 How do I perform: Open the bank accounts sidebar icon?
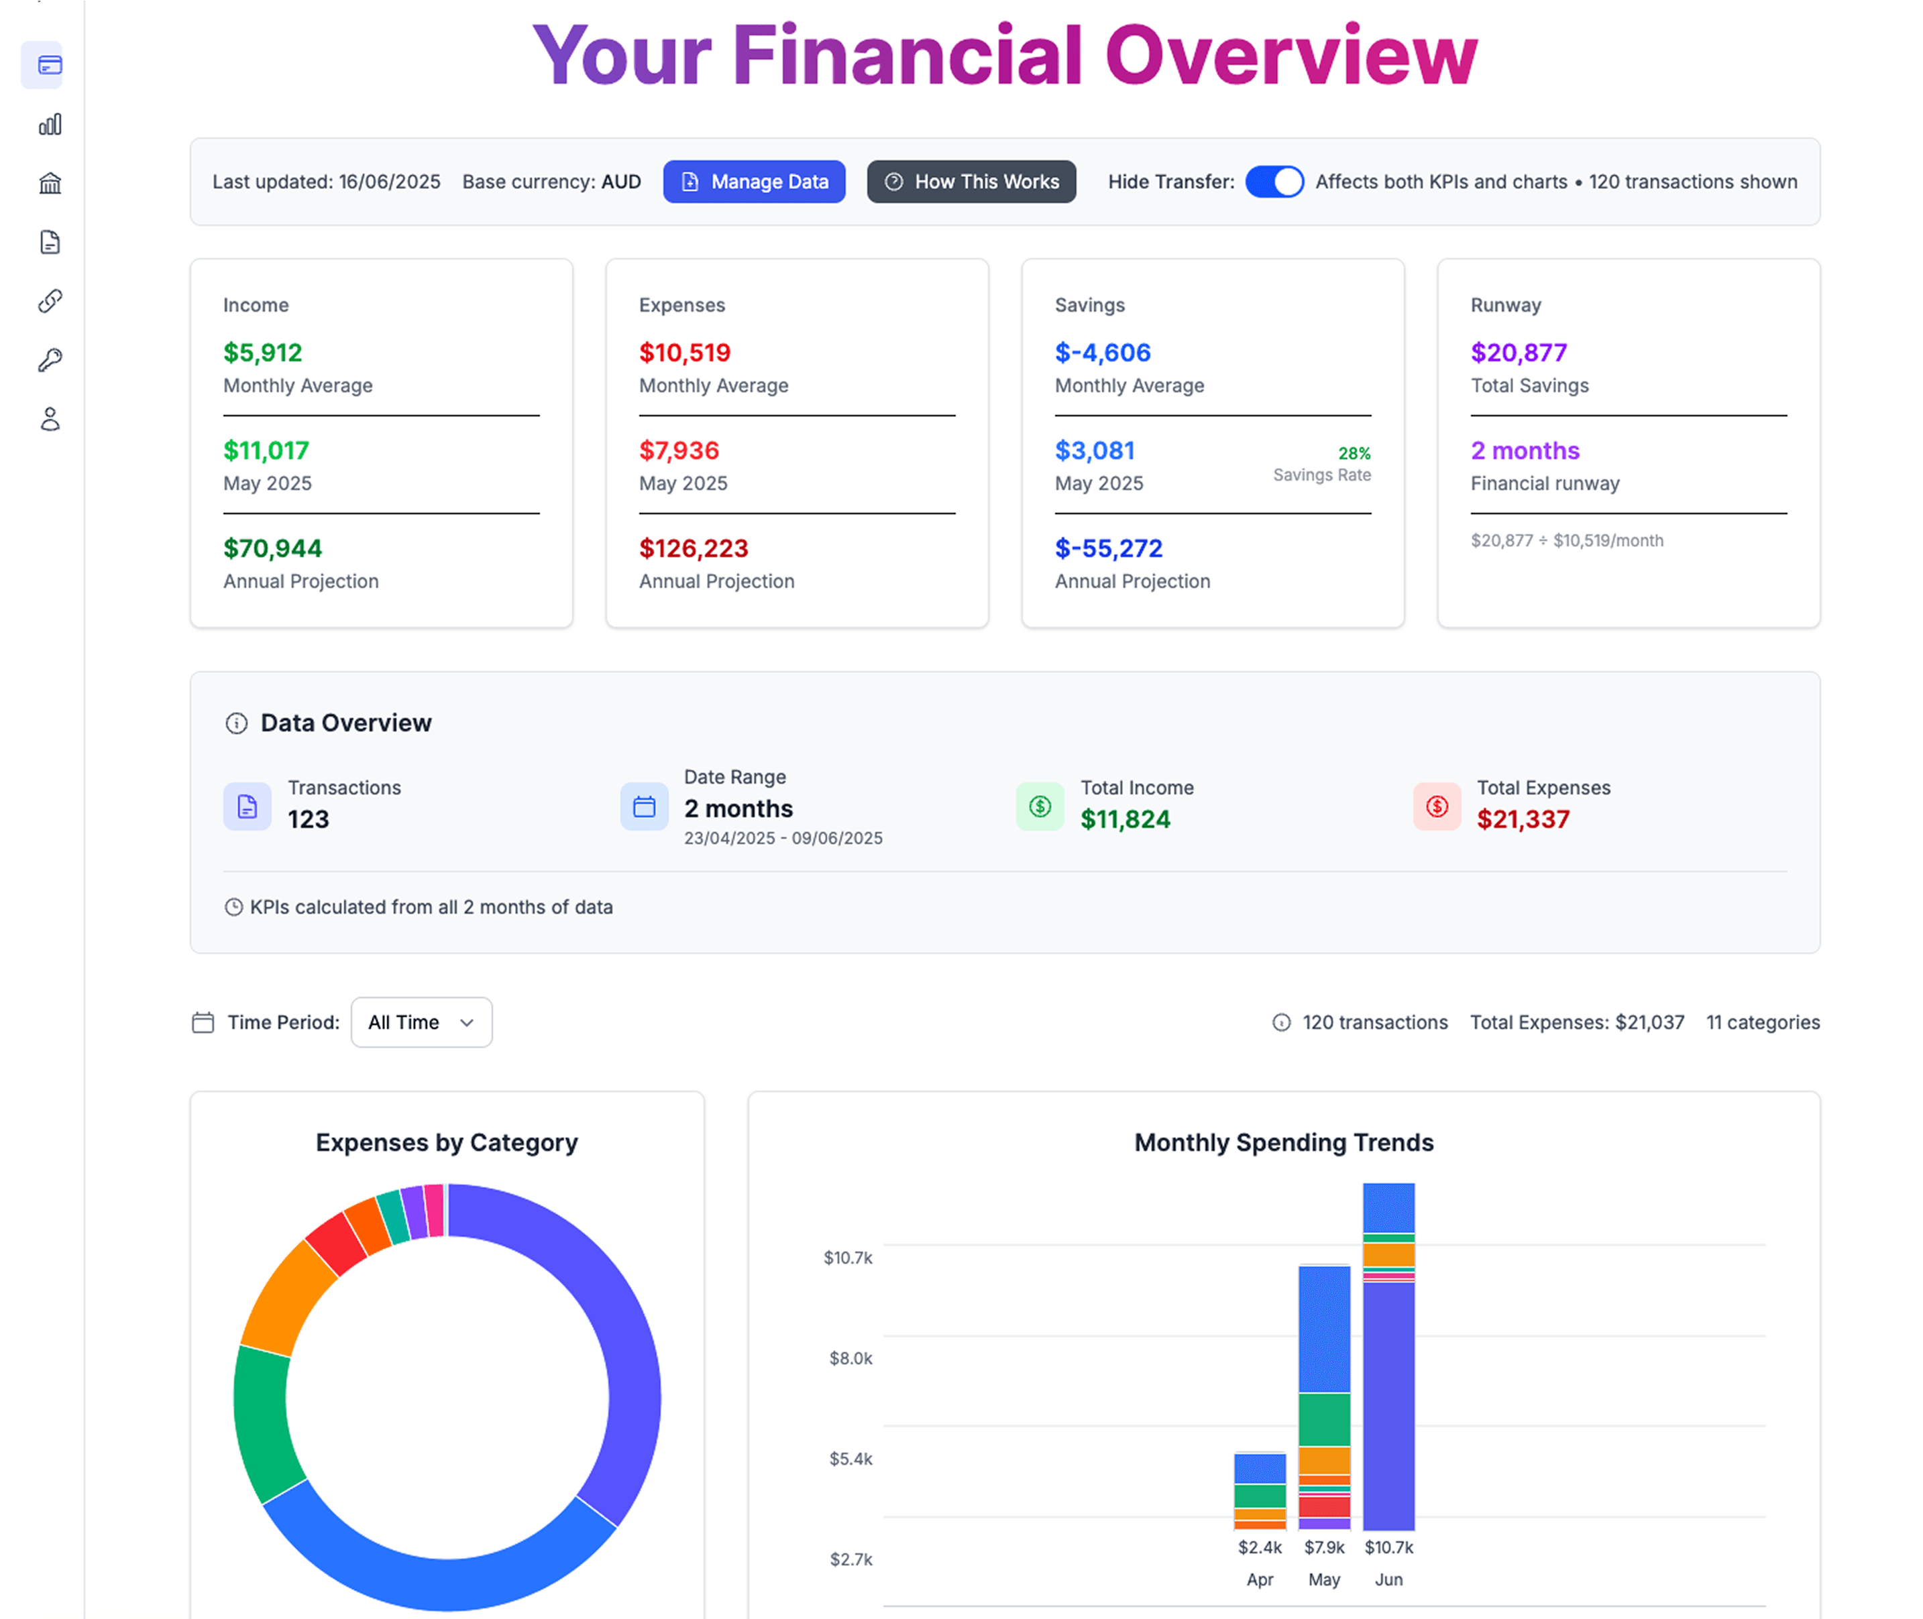(x=50, y=184)
